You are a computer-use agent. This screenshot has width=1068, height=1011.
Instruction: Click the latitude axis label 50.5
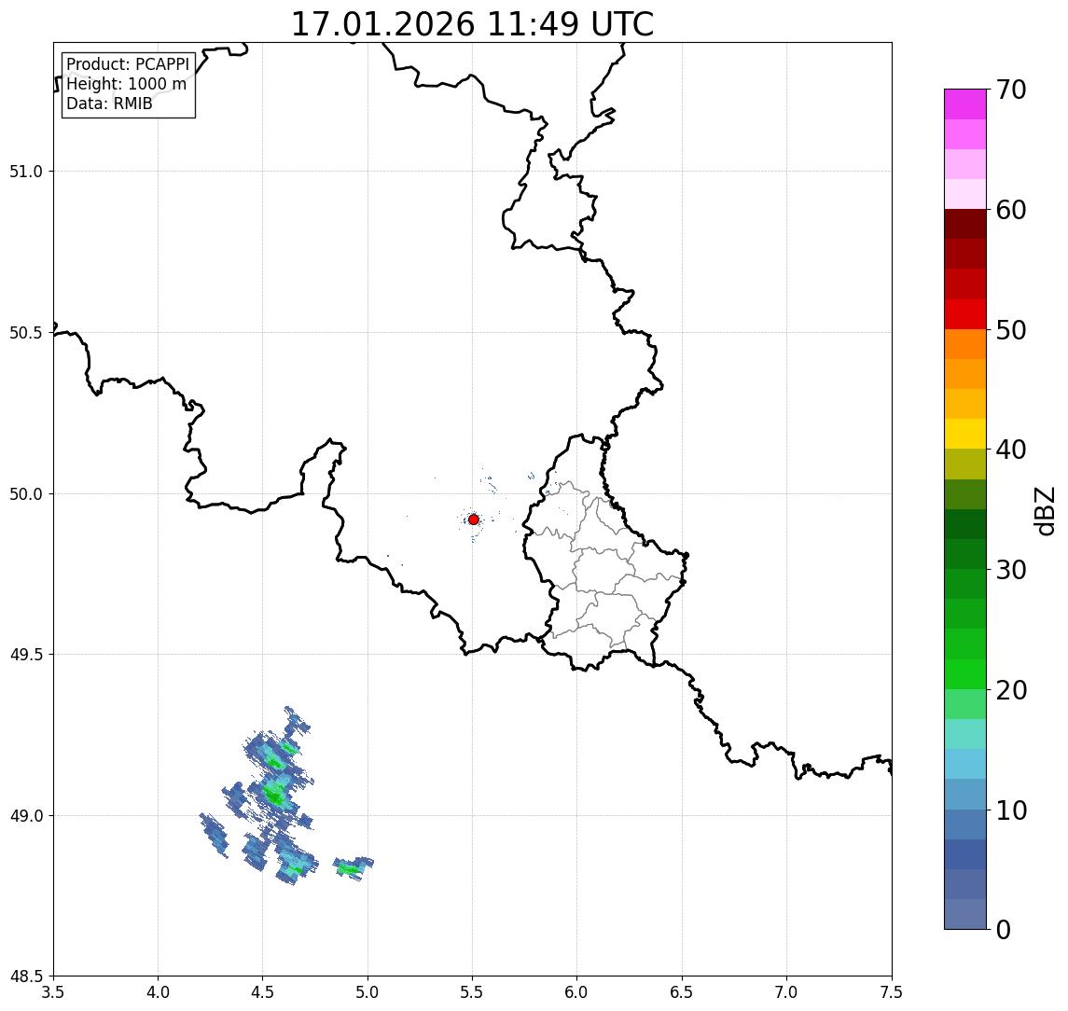pyautogui.click(x=26, y=333)
